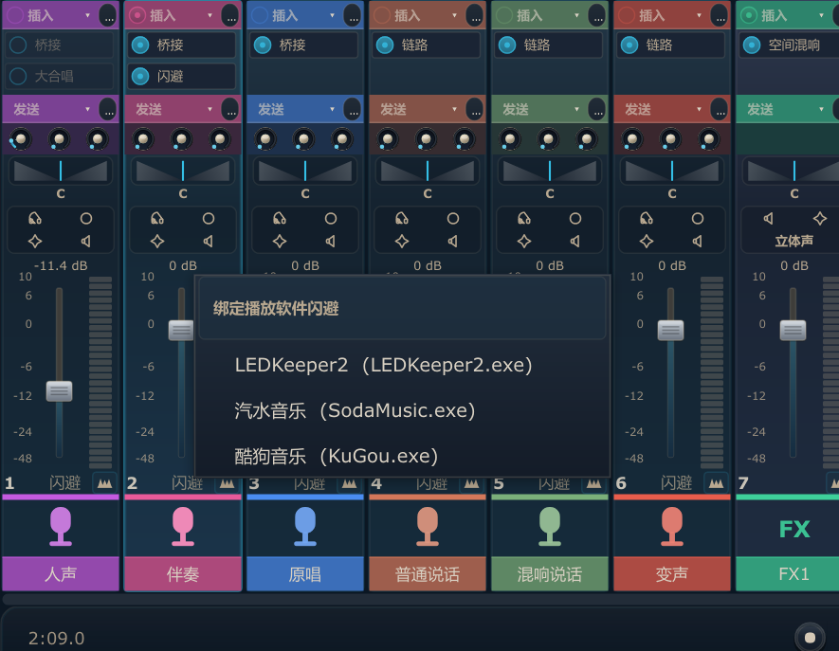Click the four-point star icon on 变声 channel

point(647,242)
